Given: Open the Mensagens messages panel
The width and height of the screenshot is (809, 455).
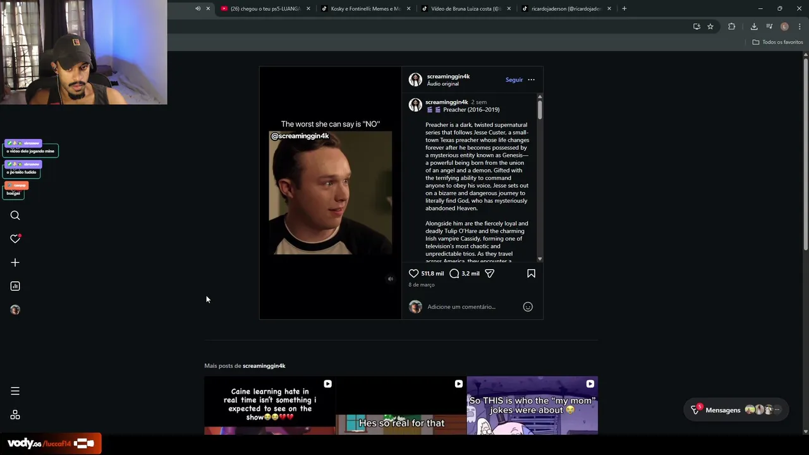Looking at the screenshot, I should coord(736,410).
